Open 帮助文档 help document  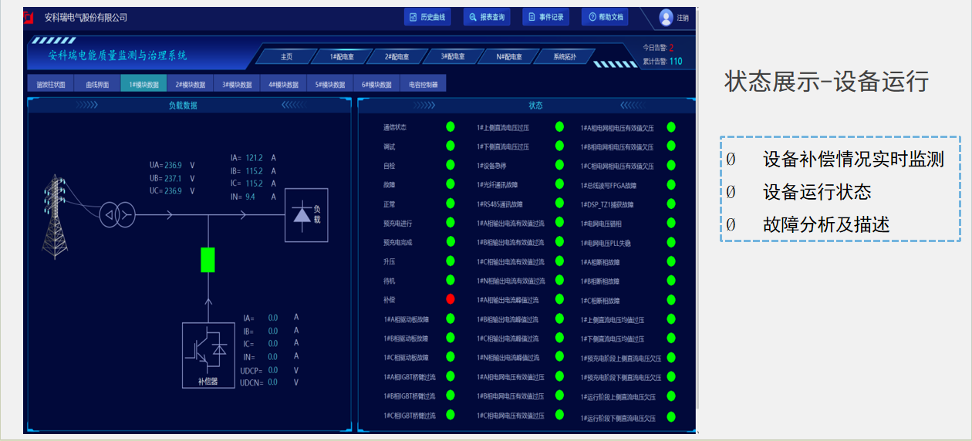pos(605,17)
